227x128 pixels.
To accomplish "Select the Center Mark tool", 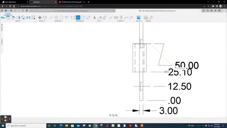I will coord(56,17).
